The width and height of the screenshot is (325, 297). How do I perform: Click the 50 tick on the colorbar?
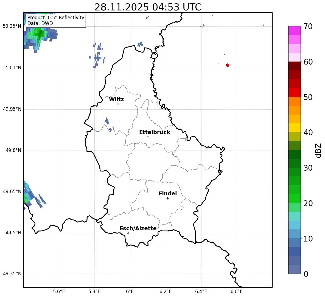click(x=308, y=97)
